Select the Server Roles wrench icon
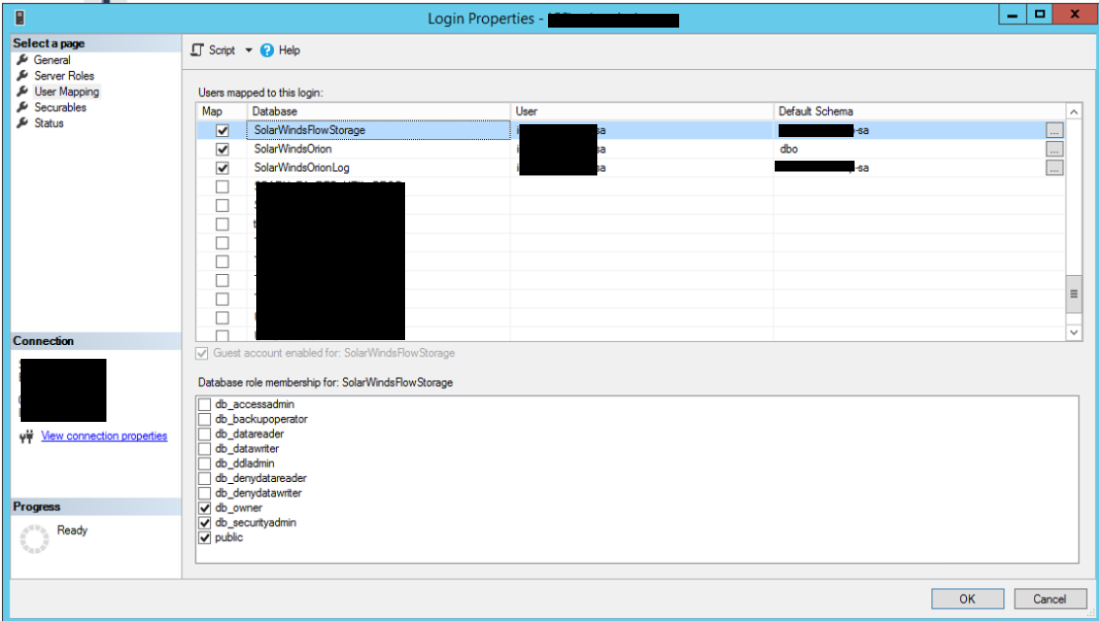The width and height of the screenshot is (1099, 621). [x=23, y=75]
